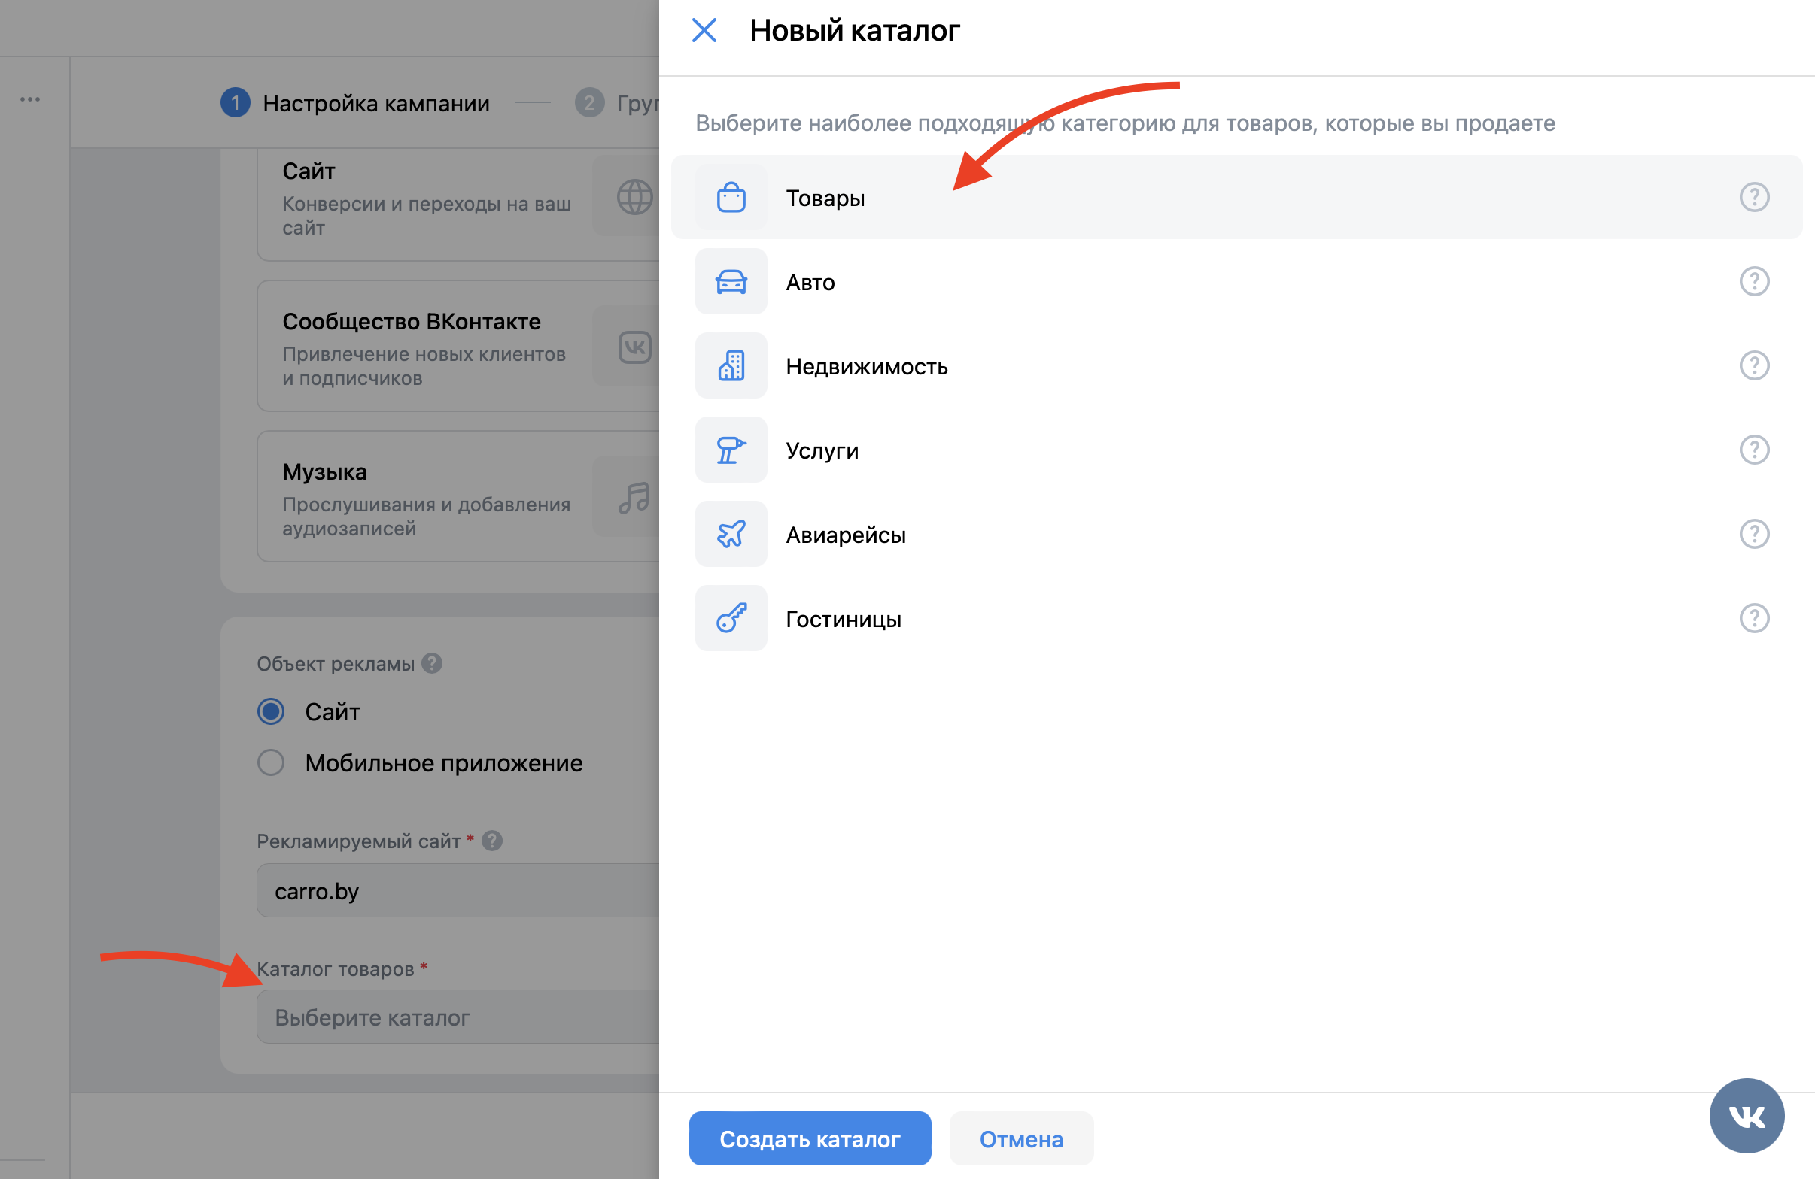This screenshot has height=1179, width=1815.
Task: Open help for the Товары category
Action: (1753, 198)
